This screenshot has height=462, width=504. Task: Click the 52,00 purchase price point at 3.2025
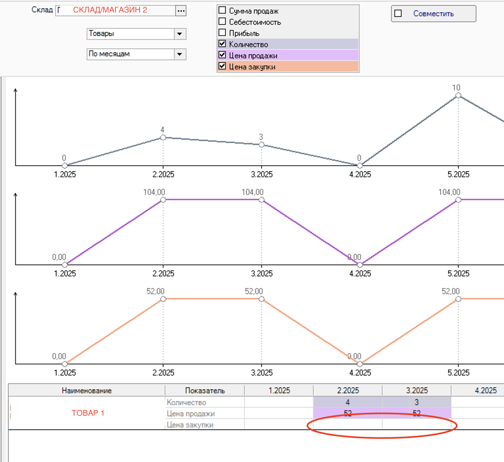click(x=262, y=299)
